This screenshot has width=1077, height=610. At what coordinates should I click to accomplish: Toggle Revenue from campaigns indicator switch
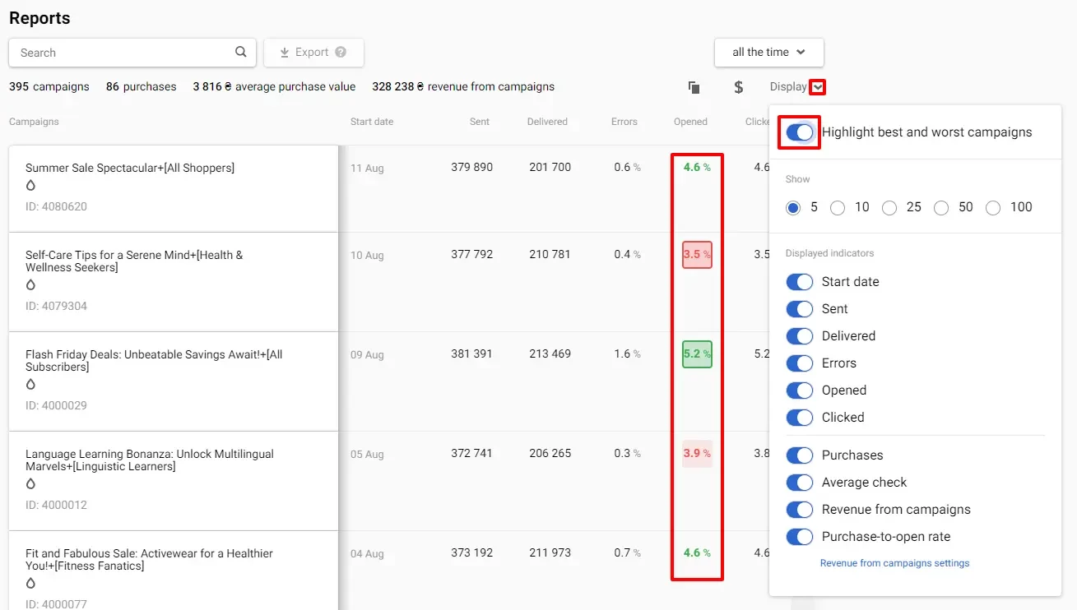tap(799, 510)
